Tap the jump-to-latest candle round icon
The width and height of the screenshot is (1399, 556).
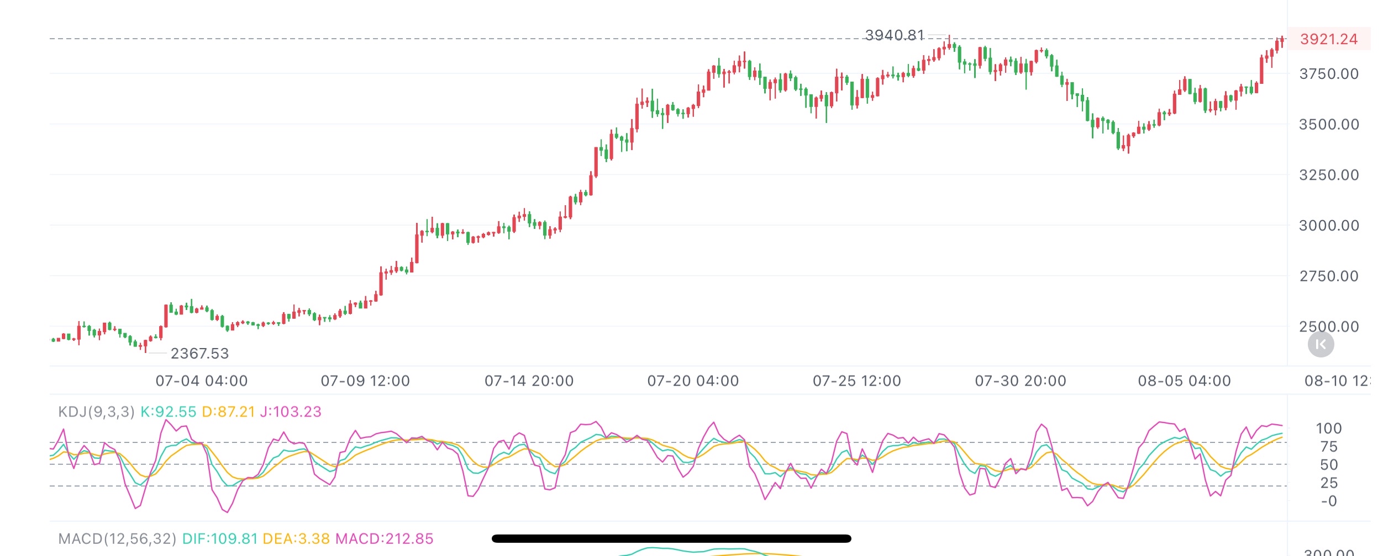(1321, 345)
